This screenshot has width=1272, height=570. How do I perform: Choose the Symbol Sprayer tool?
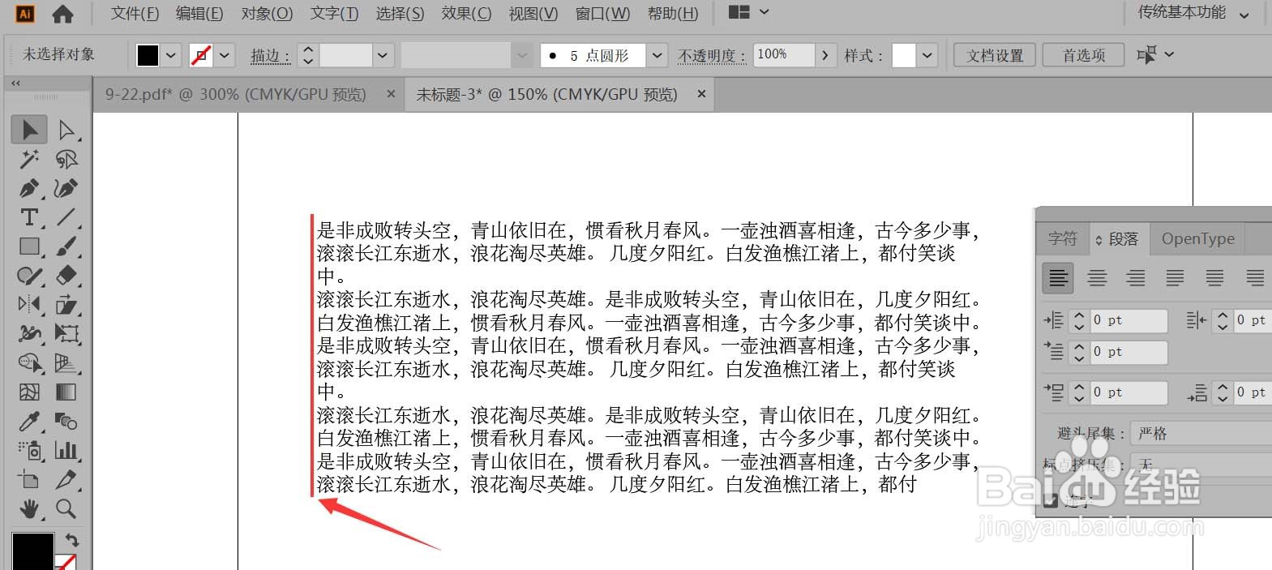pyautogui.click(x=29, y=450)
